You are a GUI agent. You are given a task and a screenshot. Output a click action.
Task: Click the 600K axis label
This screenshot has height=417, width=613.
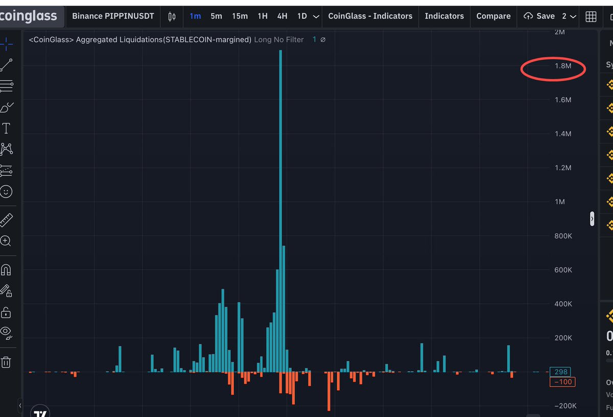pos(563,269)
